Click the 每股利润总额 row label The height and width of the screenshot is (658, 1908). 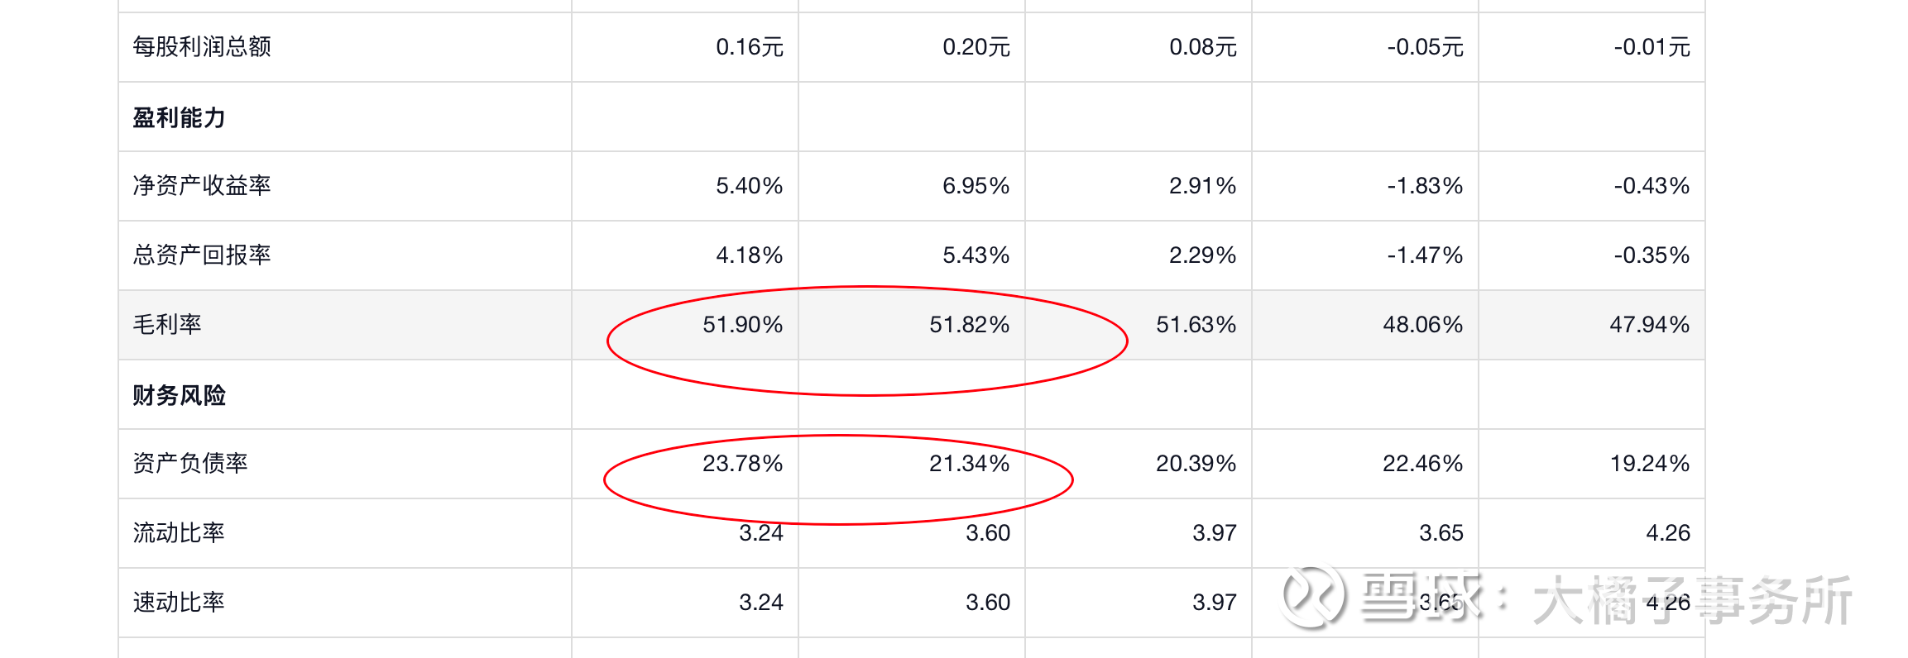tap(202, 47)
